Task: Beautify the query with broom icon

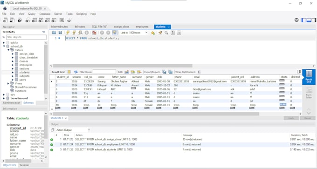Action: [160, 33]
